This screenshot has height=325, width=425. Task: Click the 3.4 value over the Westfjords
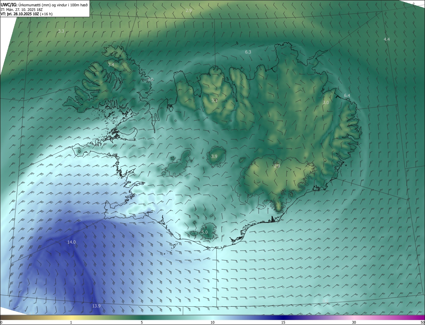pos(111,64)
